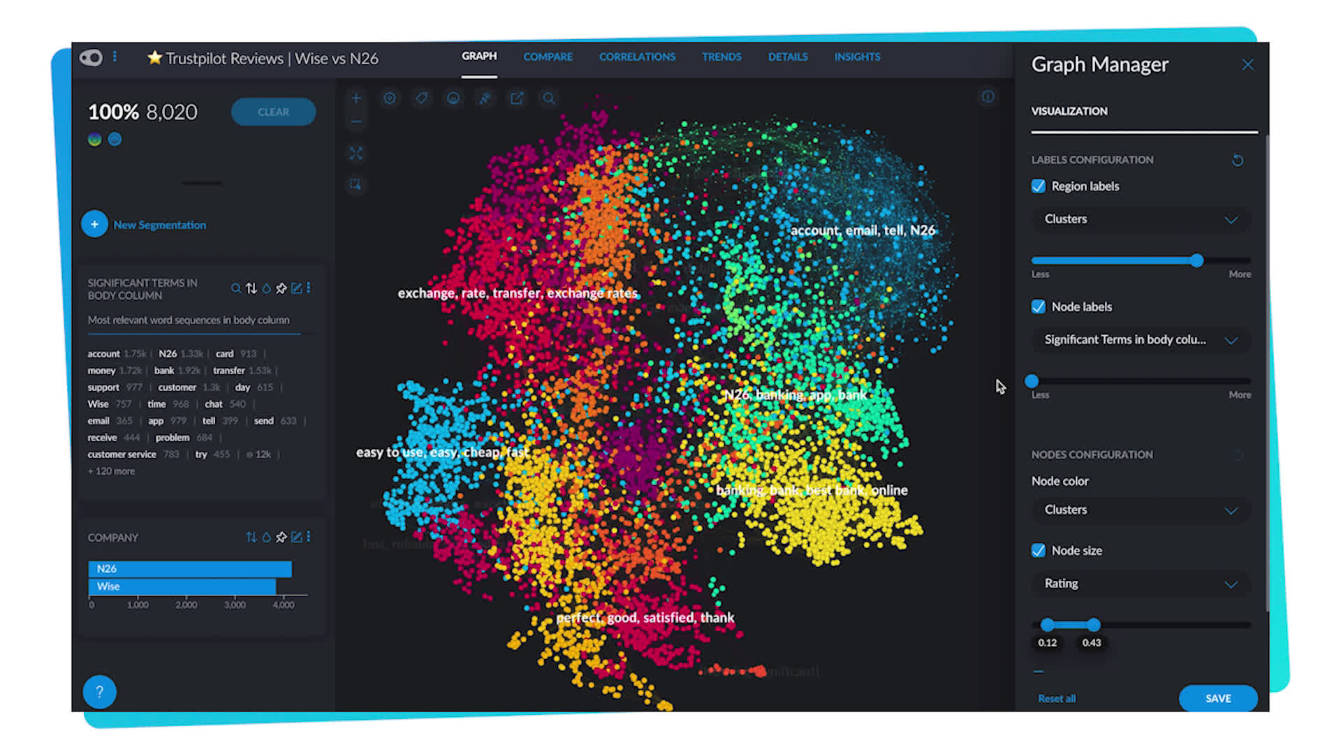The width and height of the screenshot is (1341, 754).
Task: Sort Significant Terms panel with arrows icon
Action: pyautogui.click(x=251, y=288)
